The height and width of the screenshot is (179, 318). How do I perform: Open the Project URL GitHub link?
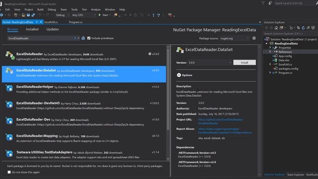point(221,121)
